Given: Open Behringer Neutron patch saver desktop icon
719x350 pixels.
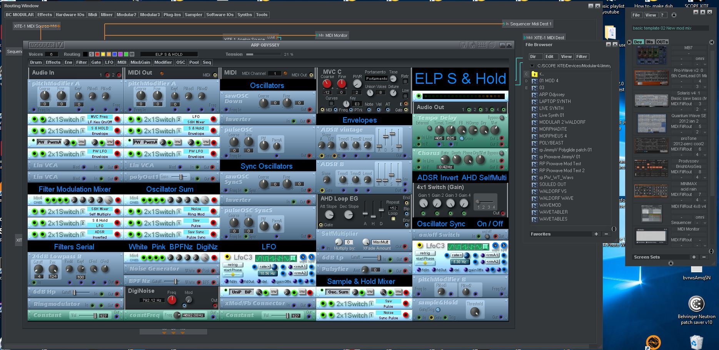Looking at the screenshot, I should pos(696,304).
